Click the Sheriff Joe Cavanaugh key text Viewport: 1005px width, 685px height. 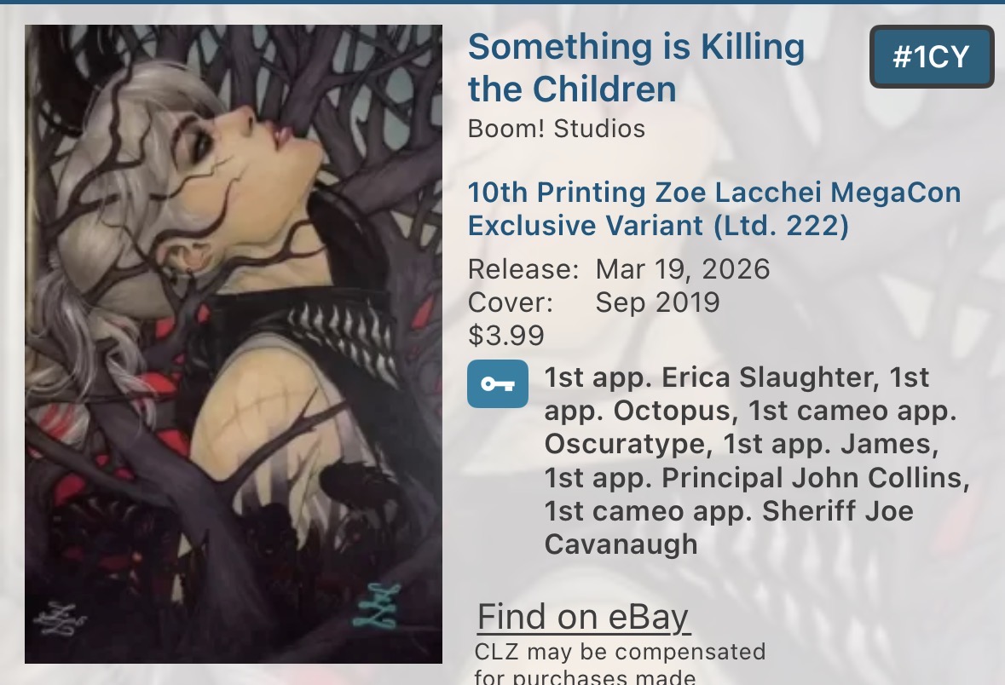(x=730, y=527)
